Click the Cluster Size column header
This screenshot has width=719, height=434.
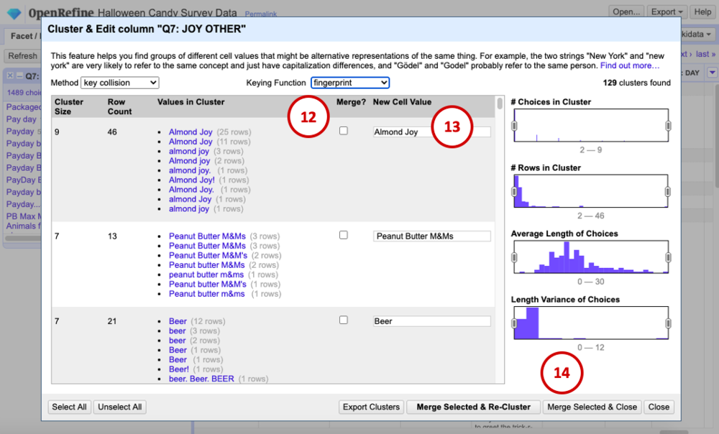point(69,107)
